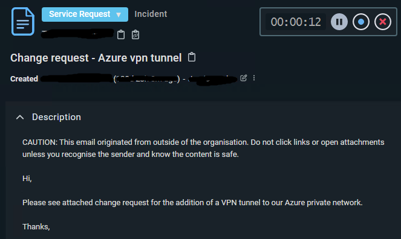The height and width of the screenshot is (239, 401).
Task: Switch ticket type to Incident
Action: pos(151,14)
